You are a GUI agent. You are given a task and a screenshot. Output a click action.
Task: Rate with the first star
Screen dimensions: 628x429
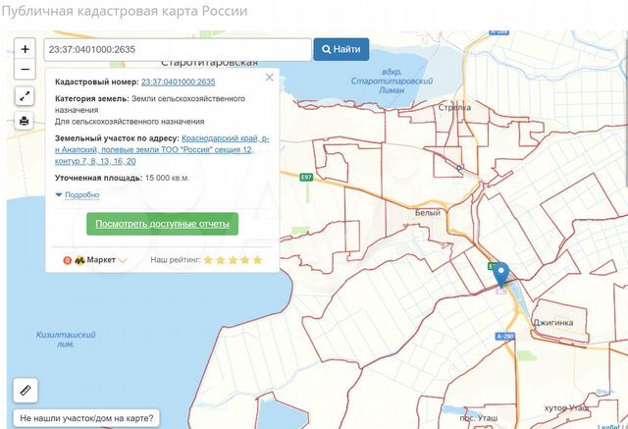(x=208, y=260)
